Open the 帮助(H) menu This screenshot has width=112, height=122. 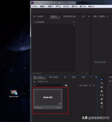point(91,6)
